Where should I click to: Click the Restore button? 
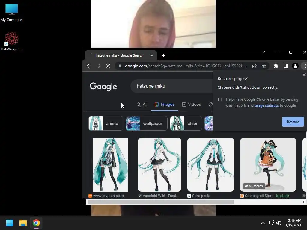(x=293, y=122)
